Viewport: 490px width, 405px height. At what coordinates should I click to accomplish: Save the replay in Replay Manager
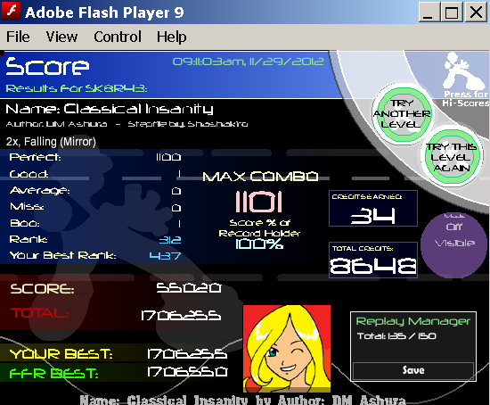pyautogui.click(x=413, y=370)
